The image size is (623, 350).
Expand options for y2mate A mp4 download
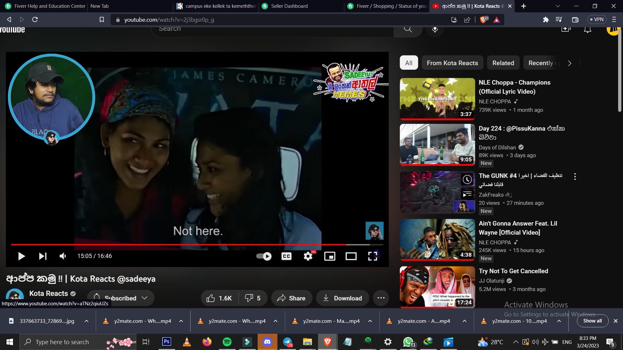pyautogui.click(x=464, y=321)
